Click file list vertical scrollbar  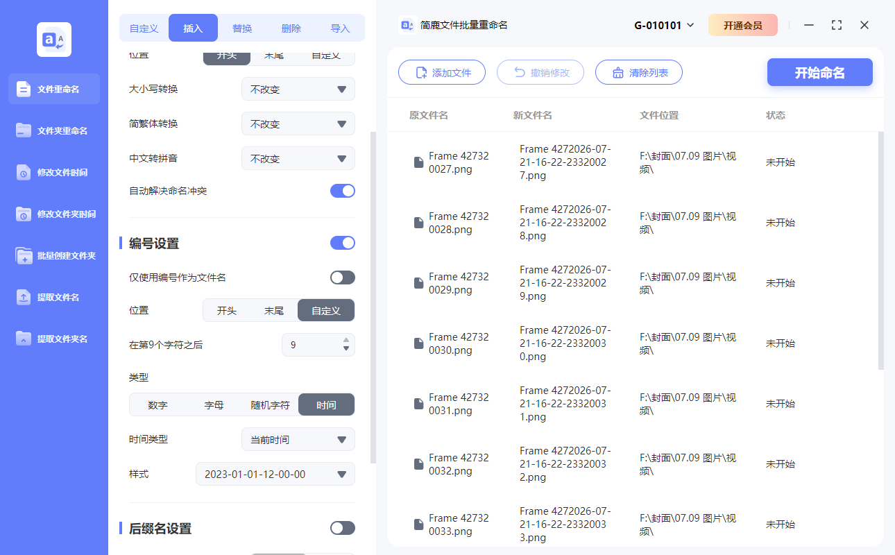pyautogui.click(x=881, y=250)
